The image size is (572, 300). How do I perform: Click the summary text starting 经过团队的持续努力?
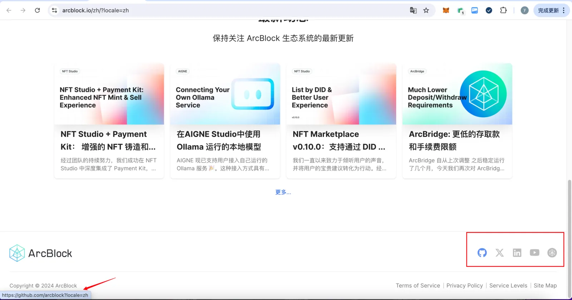(109, 164)
